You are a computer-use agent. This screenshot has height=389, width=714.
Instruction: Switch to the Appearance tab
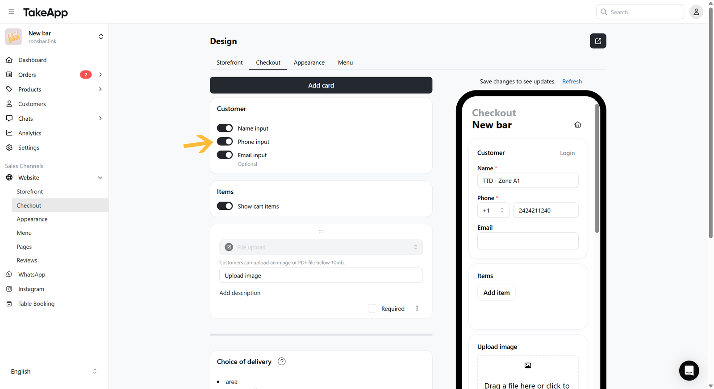click(309, 62)
